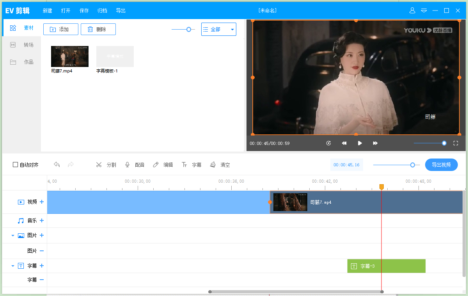The image size is (468, 296).
Task: Click the timeline vertical scrollbar
Action: click(x=464, y=233)
